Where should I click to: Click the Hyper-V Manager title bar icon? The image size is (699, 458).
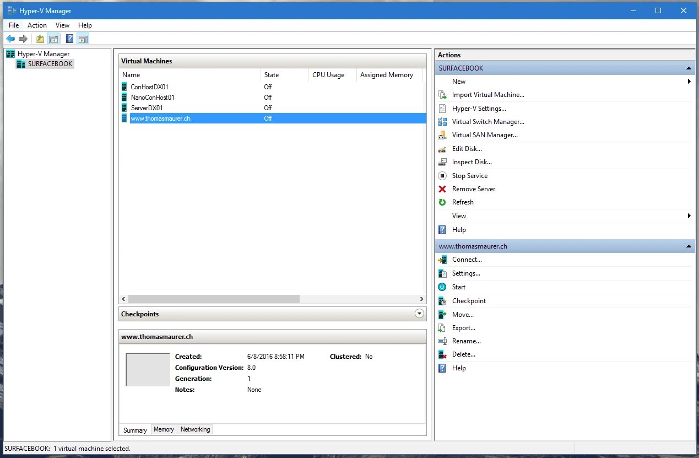(11, 10)
